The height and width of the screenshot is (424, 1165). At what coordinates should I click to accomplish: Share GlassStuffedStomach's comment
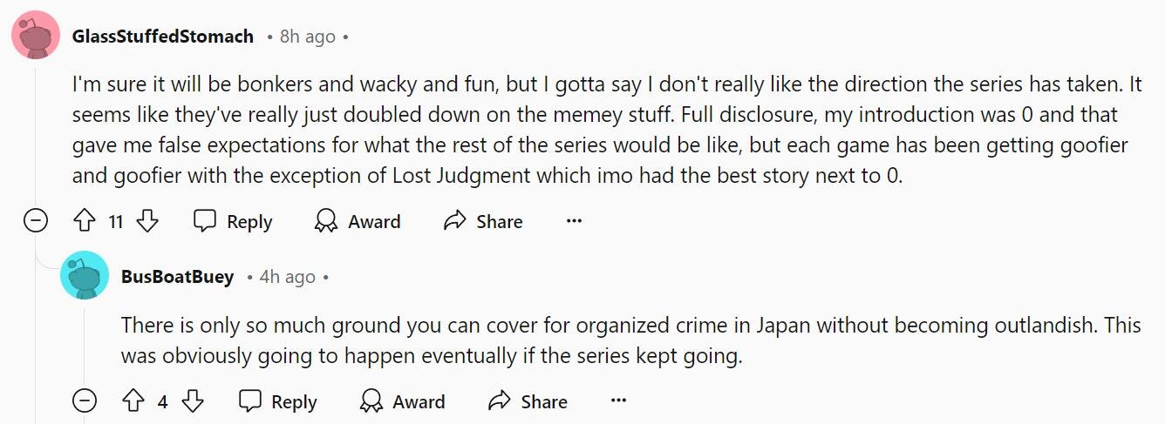483,221
